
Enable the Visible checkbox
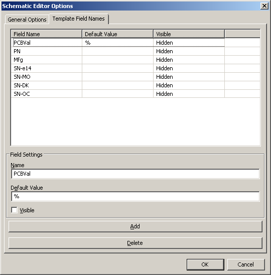[x=14, y=210]
